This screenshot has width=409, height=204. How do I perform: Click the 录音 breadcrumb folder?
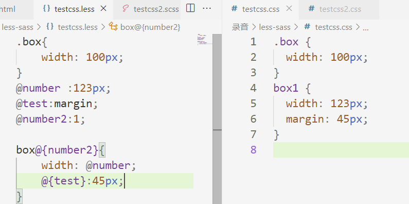pyautogui.click(x=240, y=27)
